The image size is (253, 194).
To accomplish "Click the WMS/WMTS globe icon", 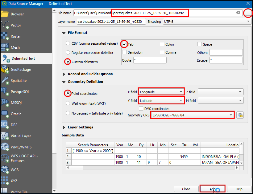I will point(5,147).
